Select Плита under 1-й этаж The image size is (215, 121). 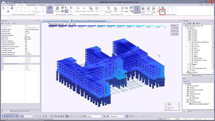click(196, 44)
